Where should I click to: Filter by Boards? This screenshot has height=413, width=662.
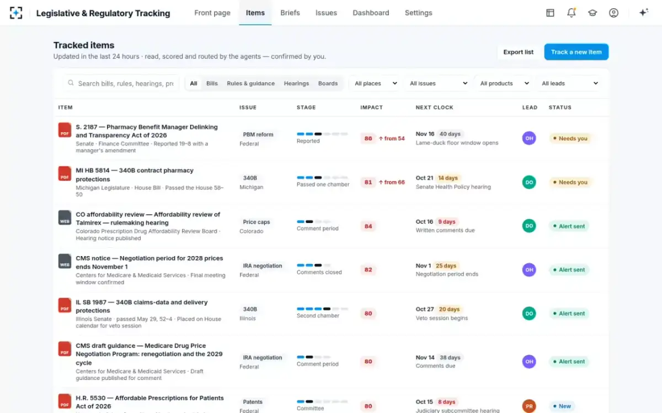click(328, 84)
